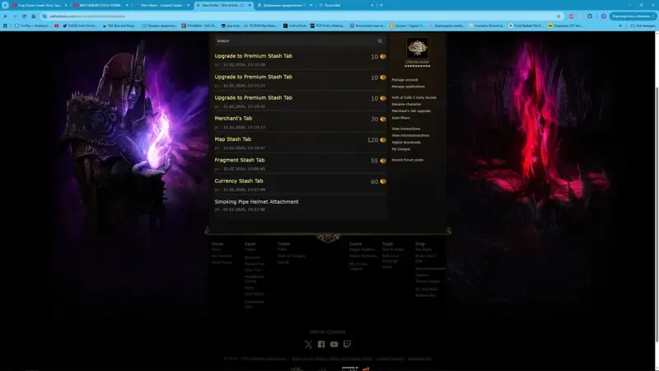Close the View Profile - Path of Exile tab
Image resolution: width=659 pixels, height=371 pixels.
tap(250, 5)
